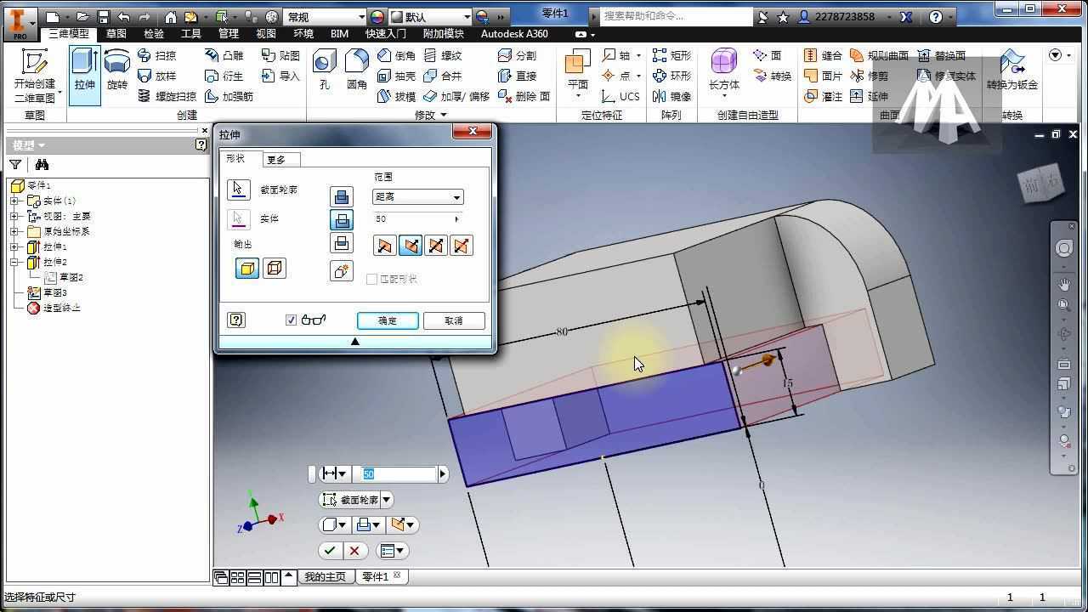
Task: Select the symmetric direction option in Extrude dialog
Action: [x=436, y=246]
